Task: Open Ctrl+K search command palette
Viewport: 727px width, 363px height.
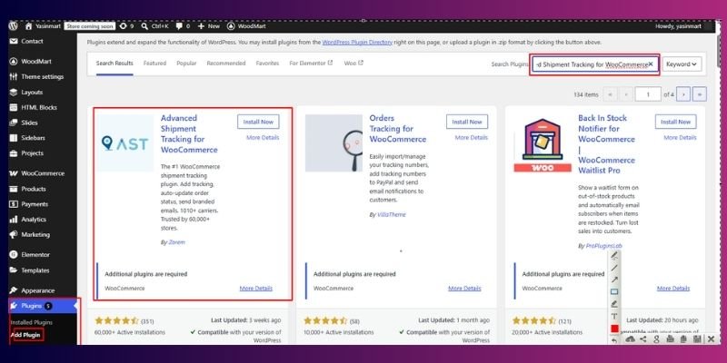Action: tap(154, 26)
